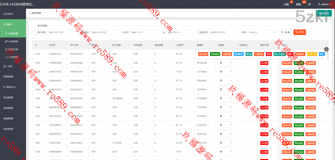335x160 pixels.
Task: Click the 提现 notification item with 22 badge
Action: coord(298,5)
